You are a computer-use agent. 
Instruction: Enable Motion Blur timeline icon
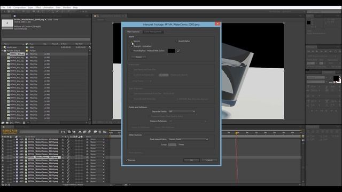point(89,132)
